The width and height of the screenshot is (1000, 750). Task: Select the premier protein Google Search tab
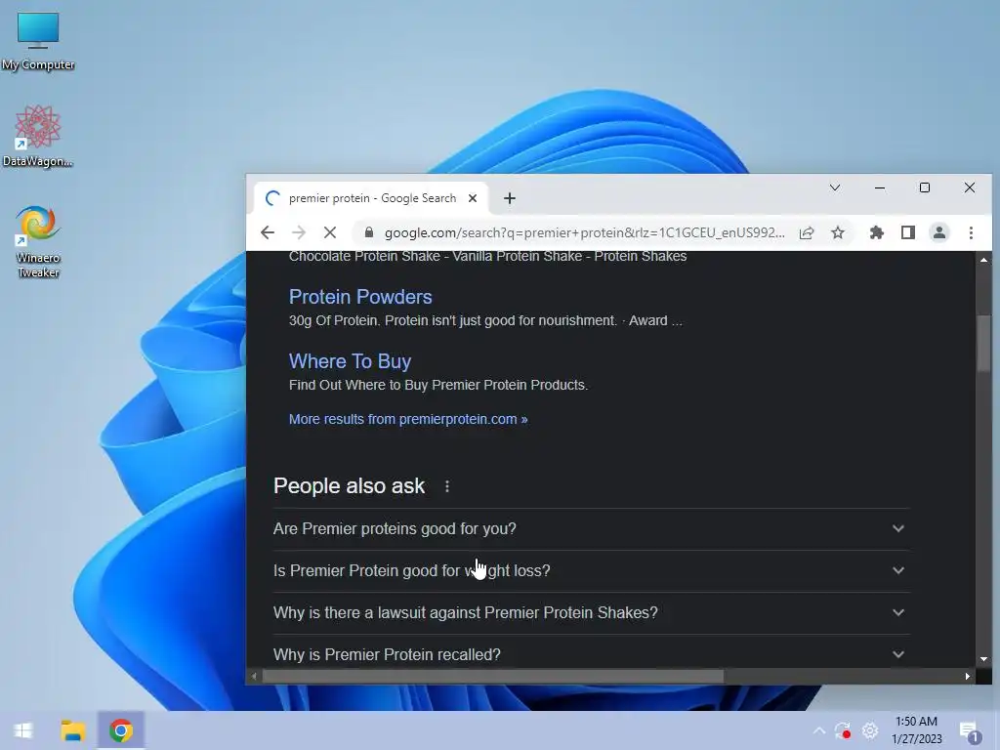[x=372, y=198]
